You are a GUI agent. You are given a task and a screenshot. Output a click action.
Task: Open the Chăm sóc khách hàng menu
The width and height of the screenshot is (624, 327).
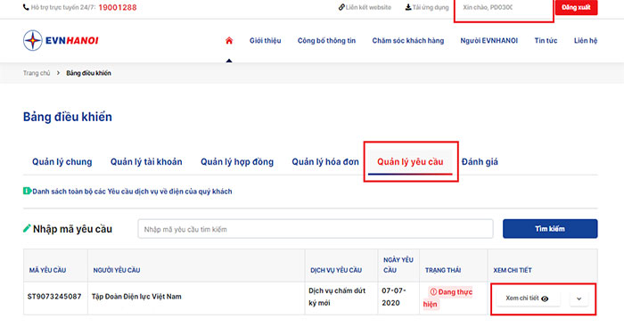(x=408, y=40)
